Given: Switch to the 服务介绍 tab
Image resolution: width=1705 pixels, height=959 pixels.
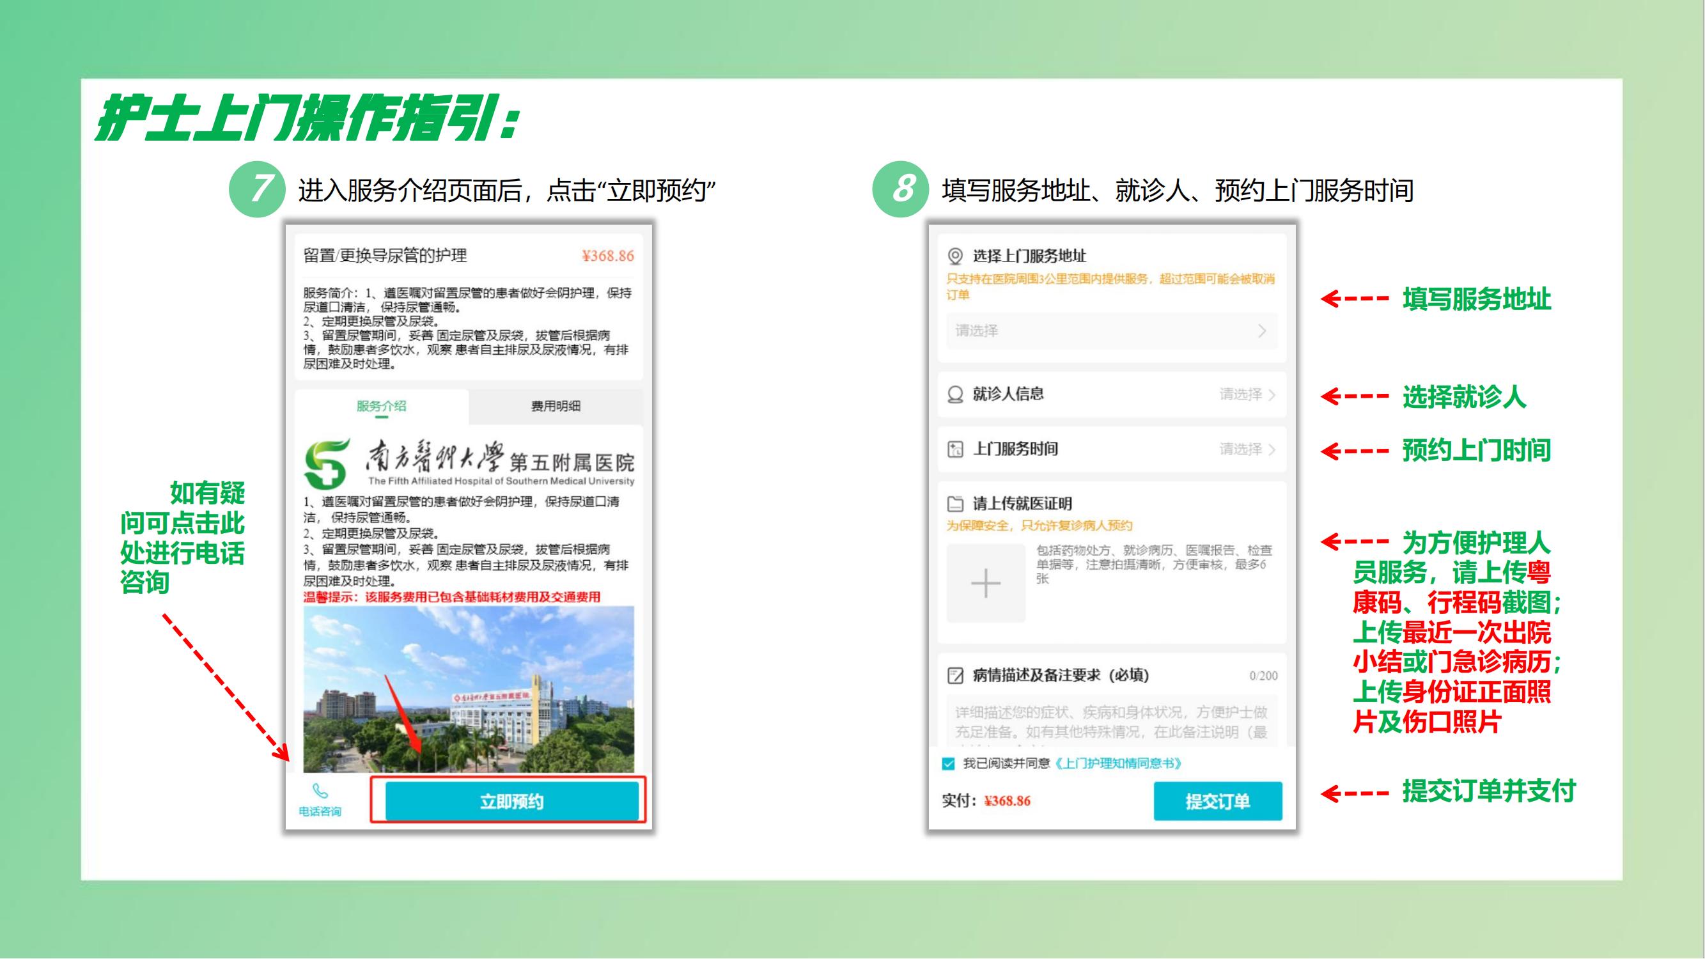Looking at the screenshot, I should click(381, 406).
